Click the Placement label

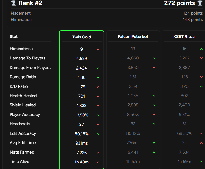pyautogui.click(x=21, y=13)
